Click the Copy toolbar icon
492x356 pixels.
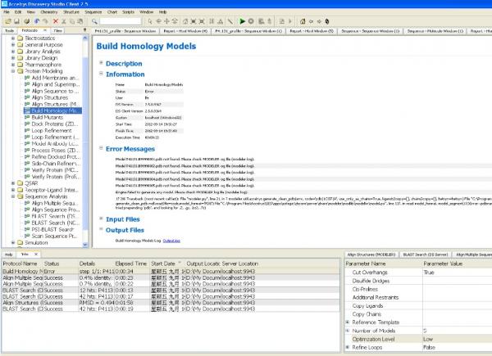(x=72, y=21)
